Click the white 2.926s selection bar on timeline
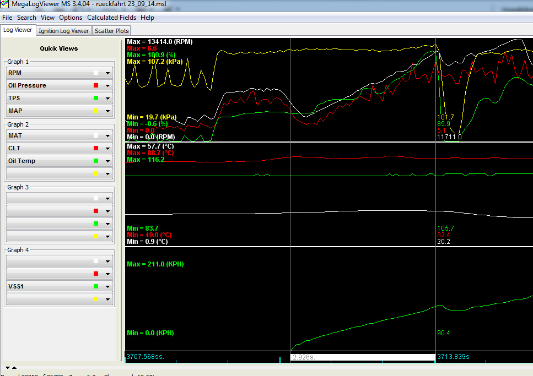 (363, 357)
